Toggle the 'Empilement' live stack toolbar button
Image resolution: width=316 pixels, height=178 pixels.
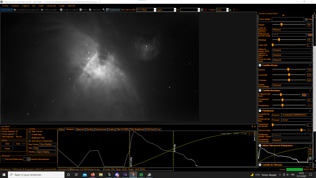[113, 10]
